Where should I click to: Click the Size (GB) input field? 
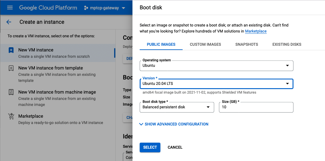(x=256, y=107)
